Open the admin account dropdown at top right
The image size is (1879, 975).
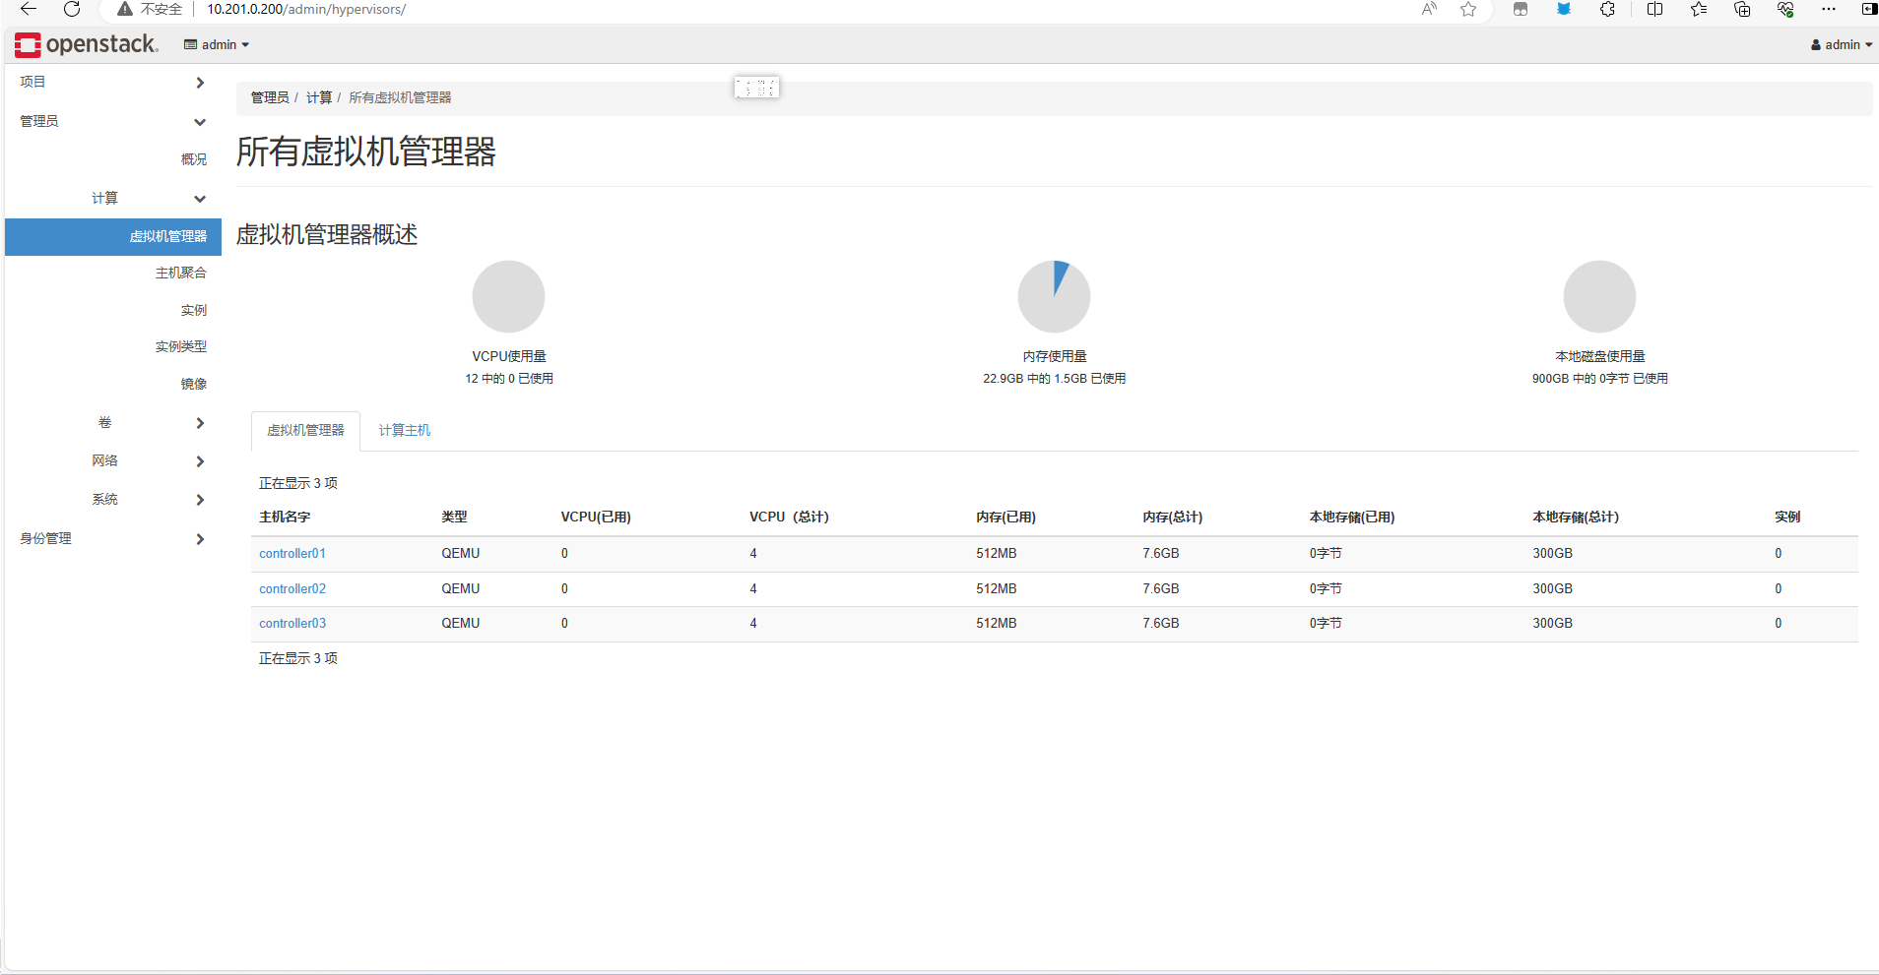click(1840, 44)
